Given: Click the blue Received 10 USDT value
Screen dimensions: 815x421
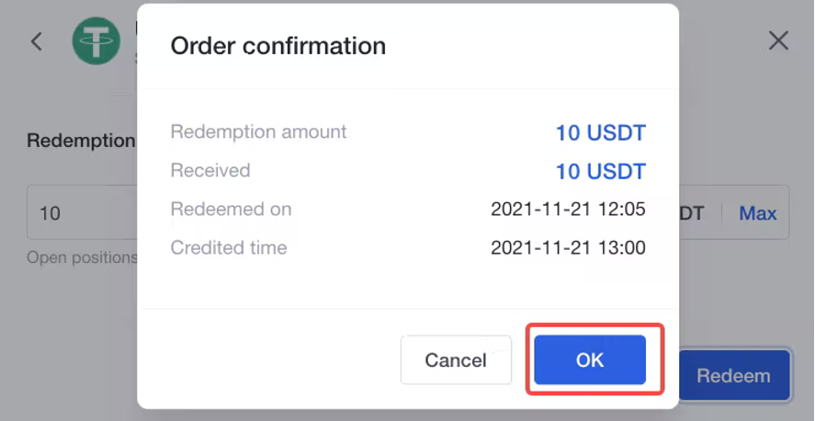Looking at the screenshot, I should [600, 172].
